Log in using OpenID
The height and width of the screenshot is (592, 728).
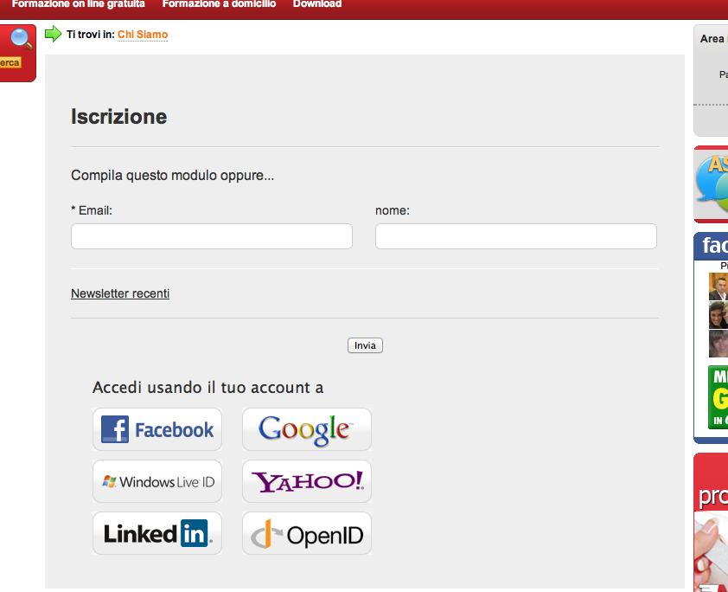pos(307,533)
